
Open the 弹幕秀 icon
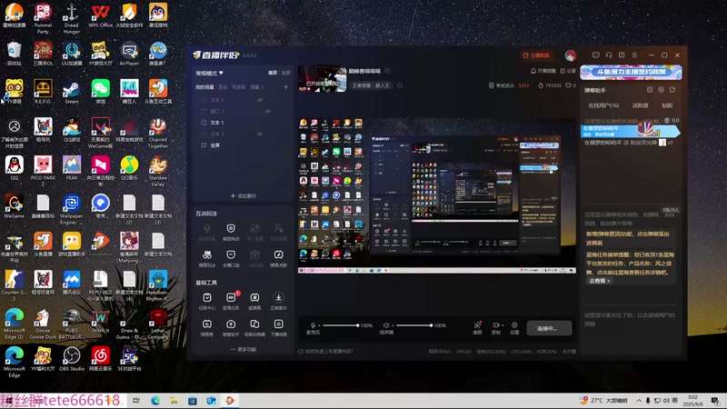tap(207, 324)
